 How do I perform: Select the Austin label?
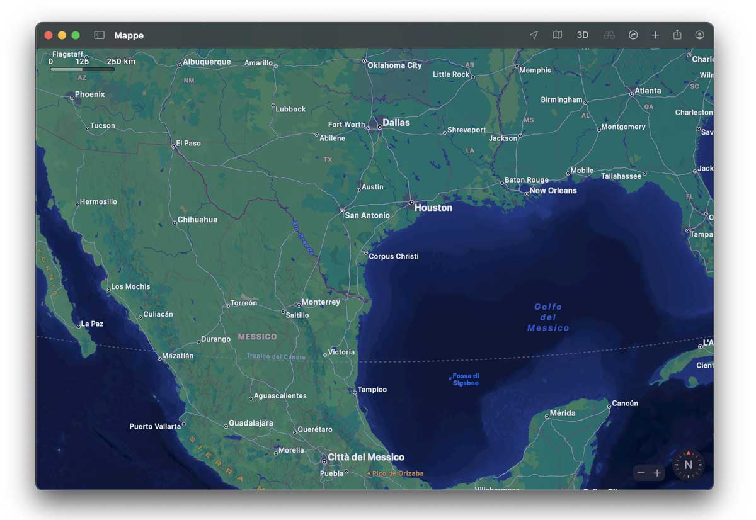(x=372, y=187)
